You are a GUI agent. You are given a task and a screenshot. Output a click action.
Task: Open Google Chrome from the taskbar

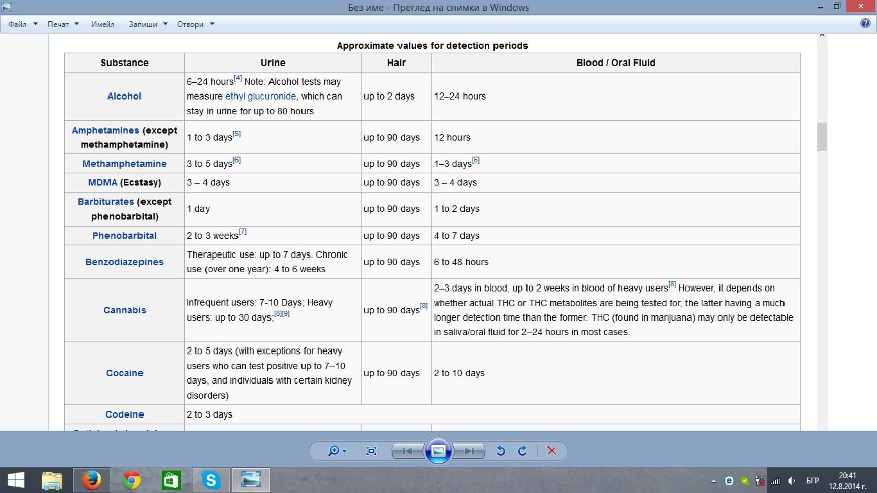132,480
